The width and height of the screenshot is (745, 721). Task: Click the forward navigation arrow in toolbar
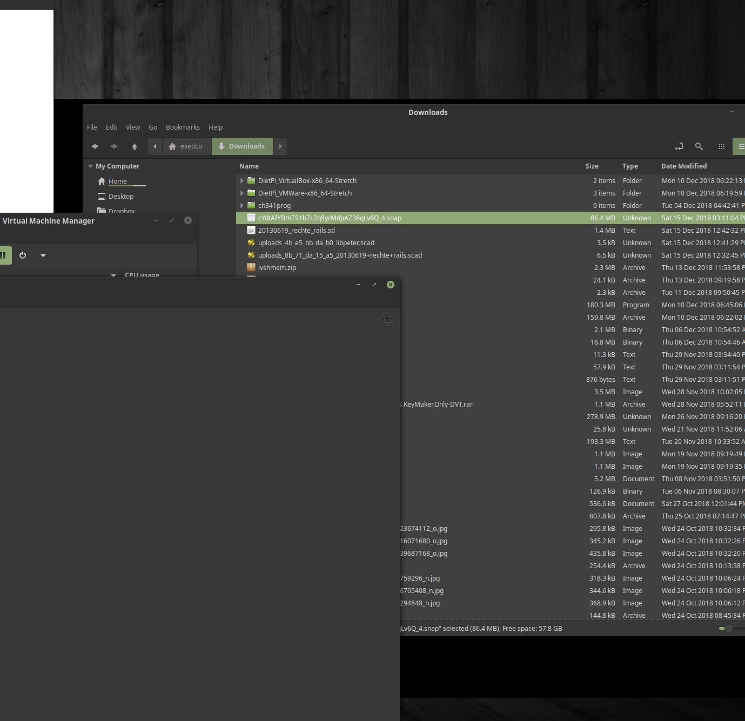click(114, 146)
